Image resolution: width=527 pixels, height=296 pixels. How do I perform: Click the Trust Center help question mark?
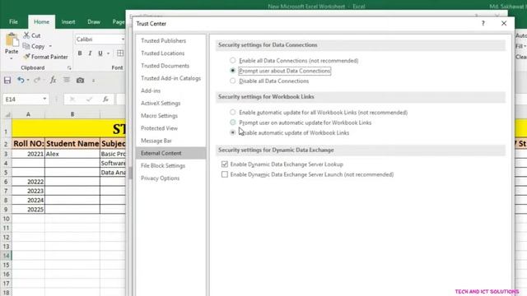coord(483,23)
